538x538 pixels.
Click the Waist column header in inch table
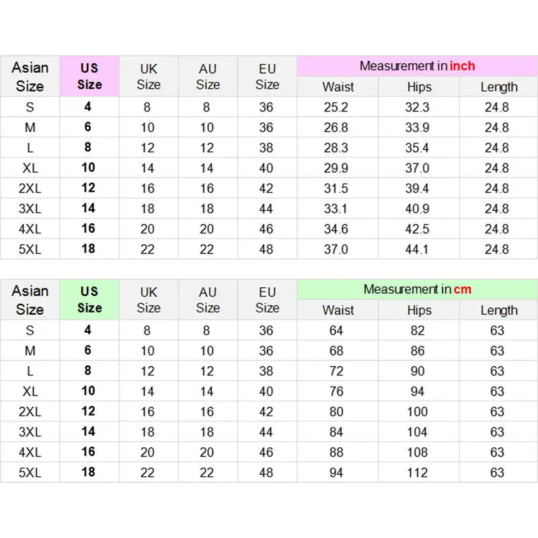[338, 87]
